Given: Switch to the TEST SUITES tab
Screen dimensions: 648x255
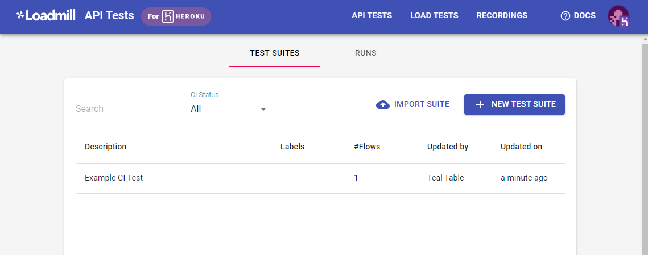Looking at the screenshot, I should (275, 53).
